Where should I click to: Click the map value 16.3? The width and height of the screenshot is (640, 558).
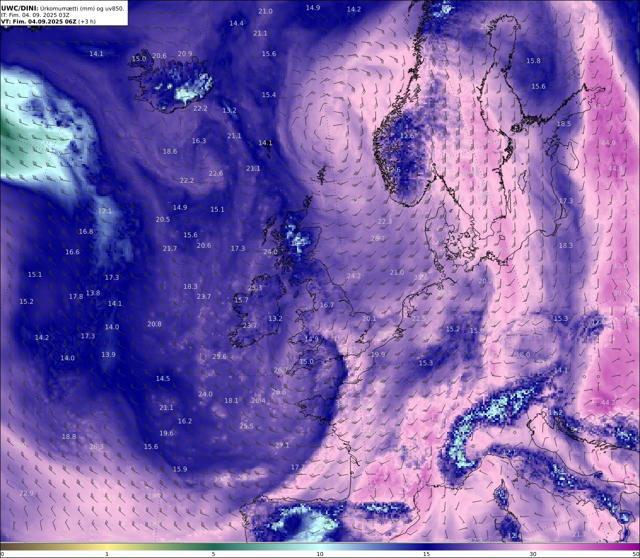pyautogui.click(x=199, y=141)
